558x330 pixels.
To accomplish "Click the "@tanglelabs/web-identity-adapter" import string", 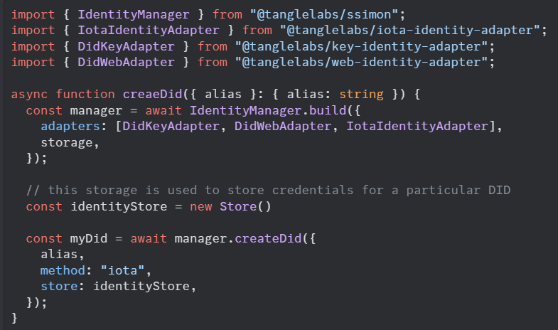I will click(361, 63).
